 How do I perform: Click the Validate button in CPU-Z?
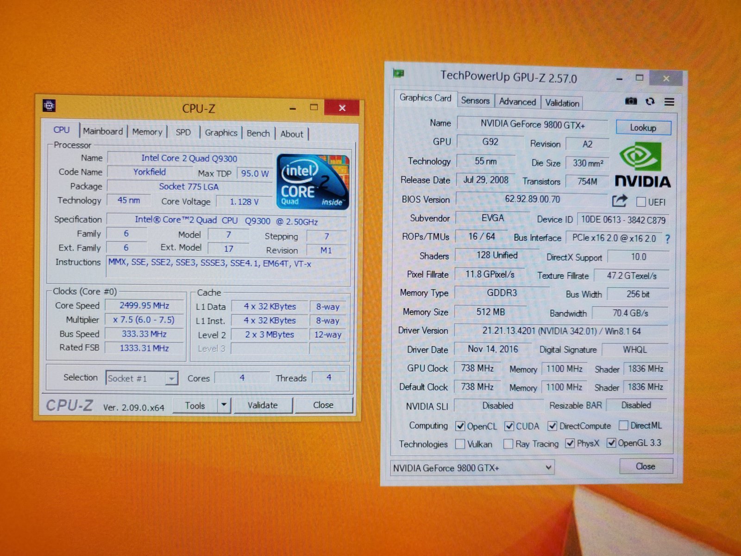tap(263, 405)
